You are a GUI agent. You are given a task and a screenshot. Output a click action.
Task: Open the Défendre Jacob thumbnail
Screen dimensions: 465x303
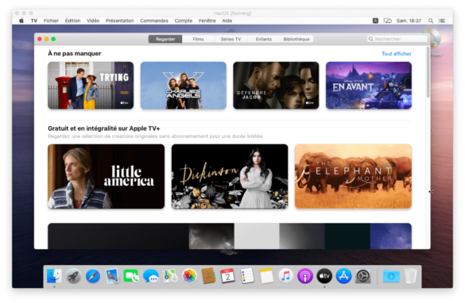pos(276,85)
